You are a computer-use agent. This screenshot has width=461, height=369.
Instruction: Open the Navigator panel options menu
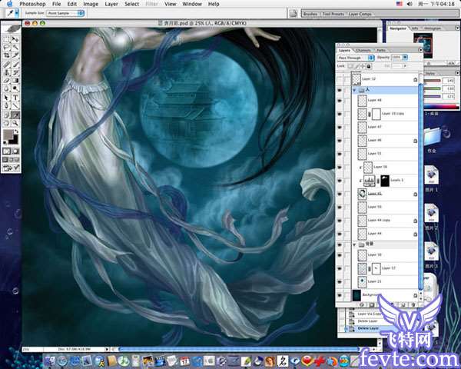[457, 28]
